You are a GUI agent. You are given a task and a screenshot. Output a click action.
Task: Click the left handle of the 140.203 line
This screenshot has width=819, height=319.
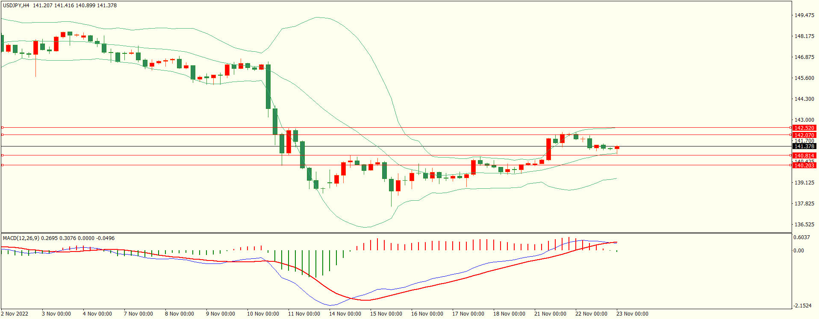point(2,165)
